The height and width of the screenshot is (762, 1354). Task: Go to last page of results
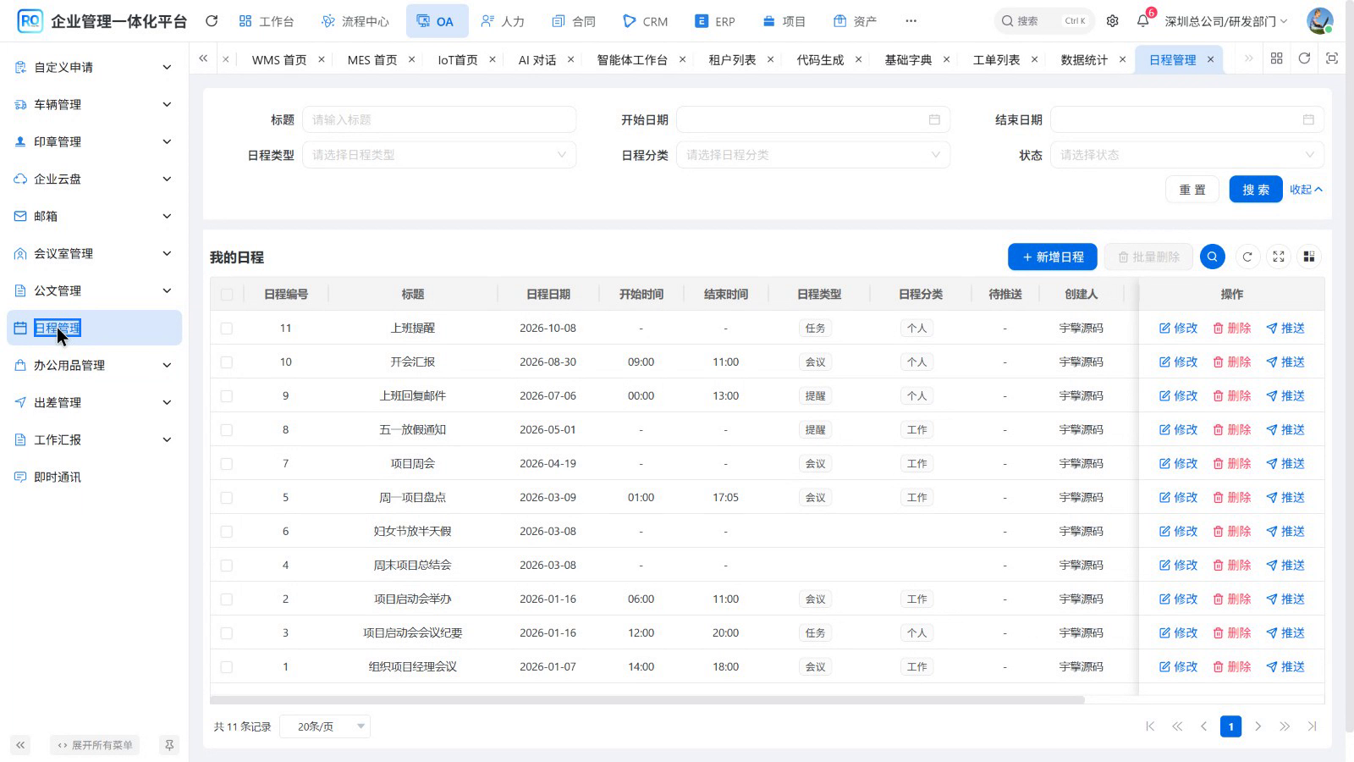tap(1313, 726)
